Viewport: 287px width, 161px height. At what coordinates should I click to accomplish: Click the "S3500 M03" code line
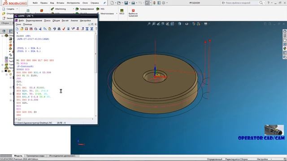[23, 69]
